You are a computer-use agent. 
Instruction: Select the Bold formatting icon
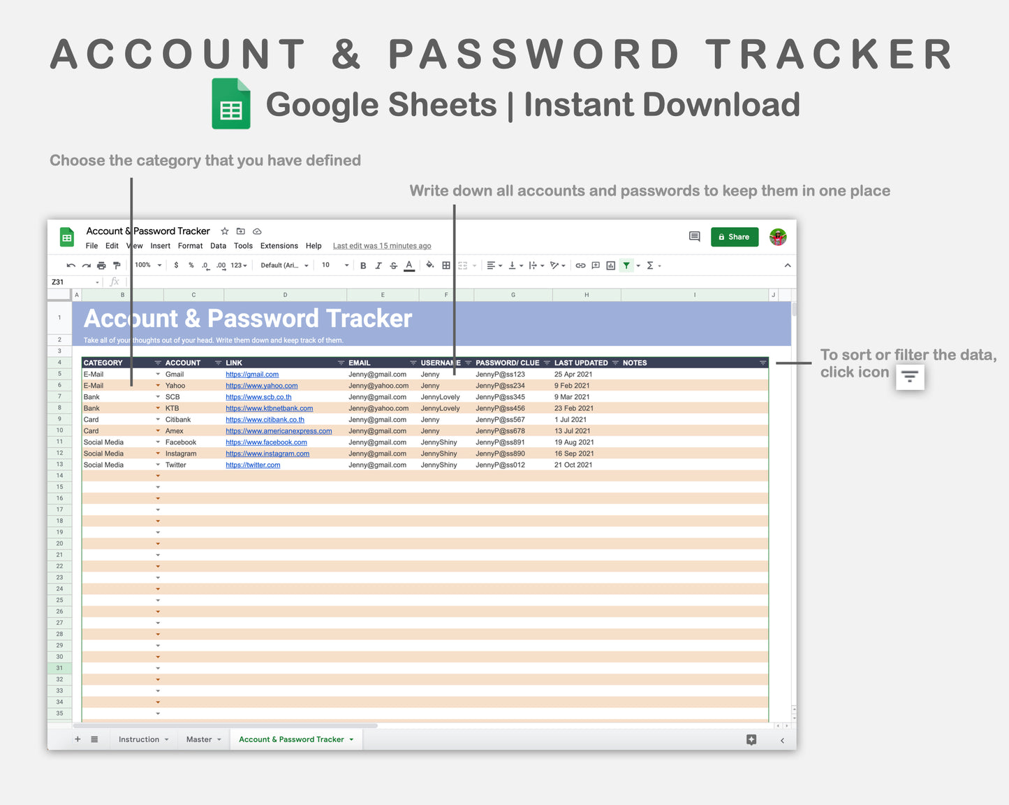point(363,266)
